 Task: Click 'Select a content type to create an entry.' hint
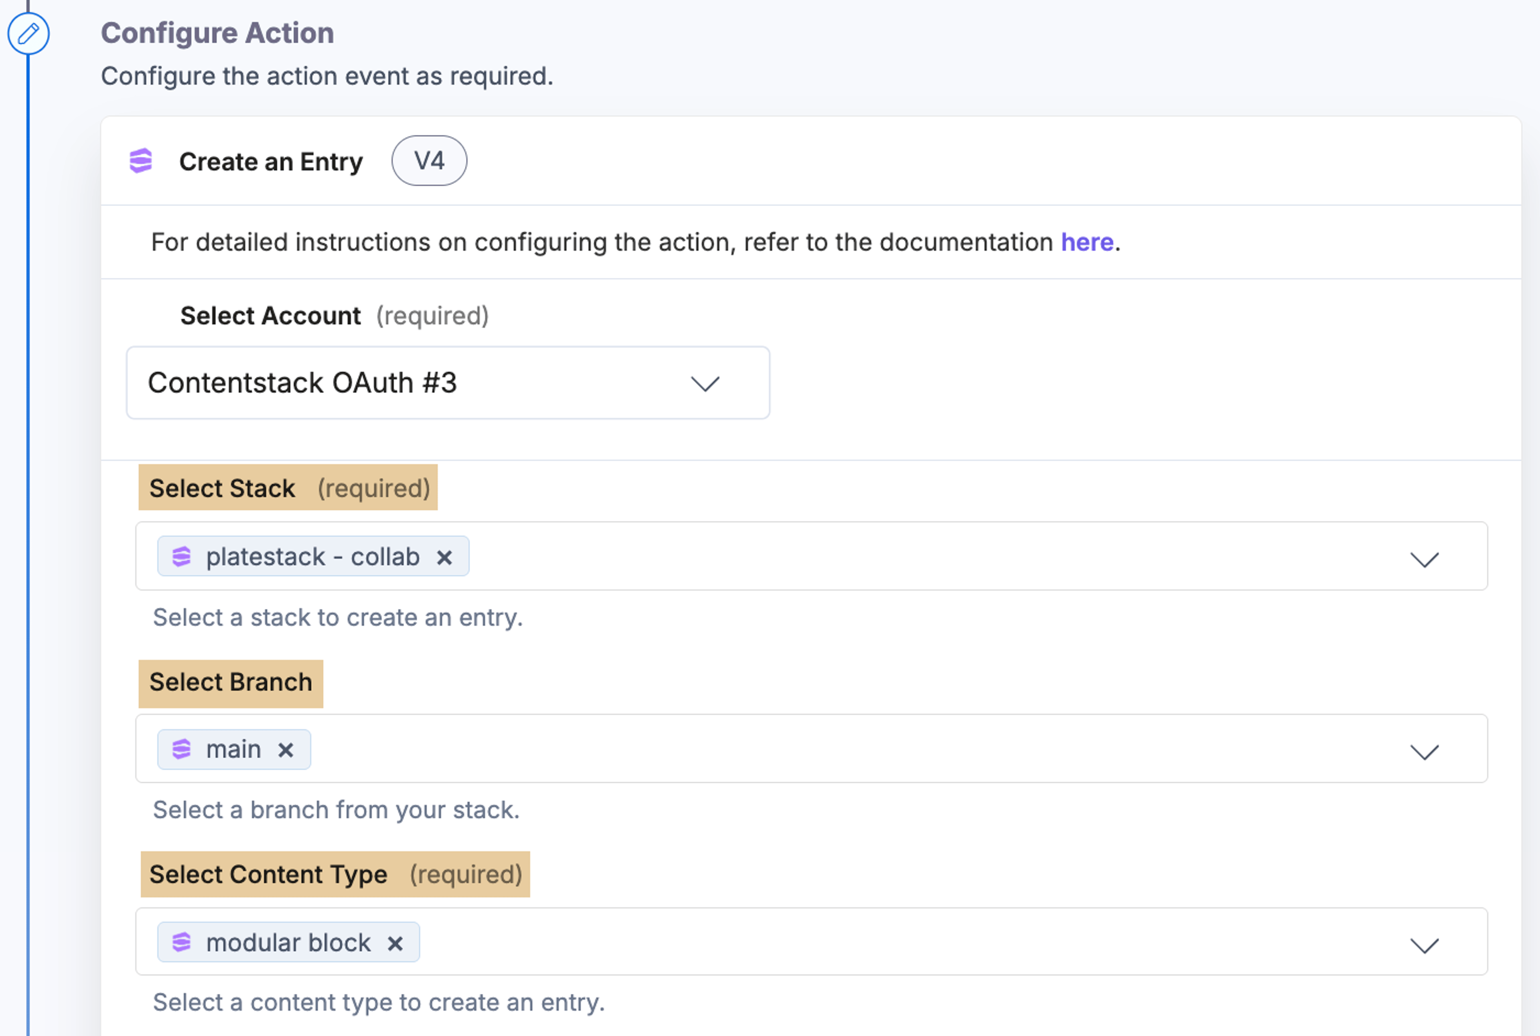point(379,1003)
